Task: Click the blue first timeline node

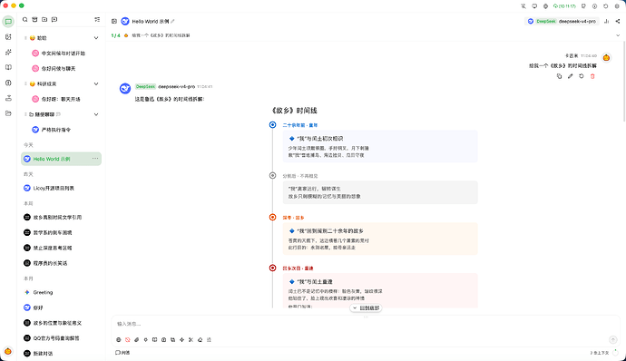Action: coord(273,125)
